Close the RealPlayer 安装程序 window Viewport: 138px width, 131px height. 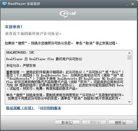(x=132, y=4)
